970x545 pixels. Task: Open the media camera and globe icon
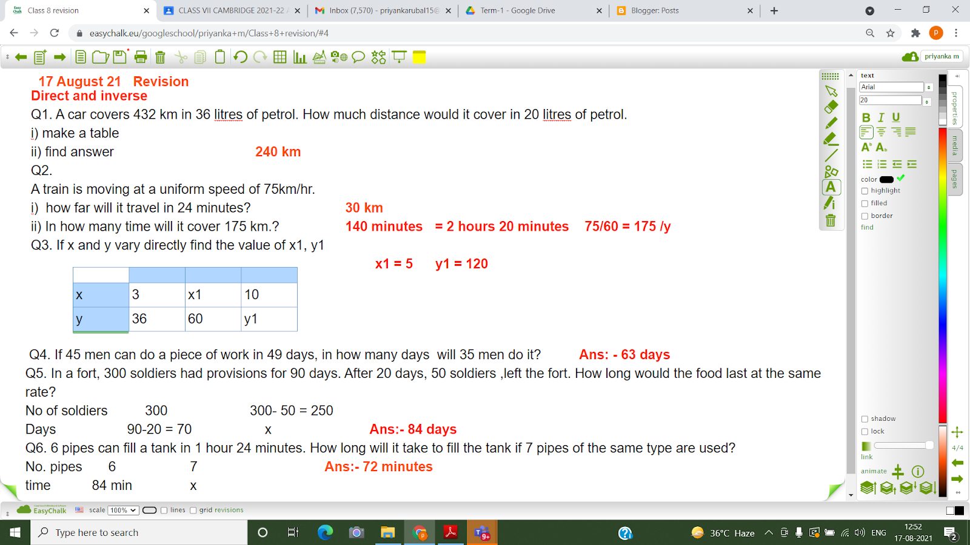coord(339,57)
